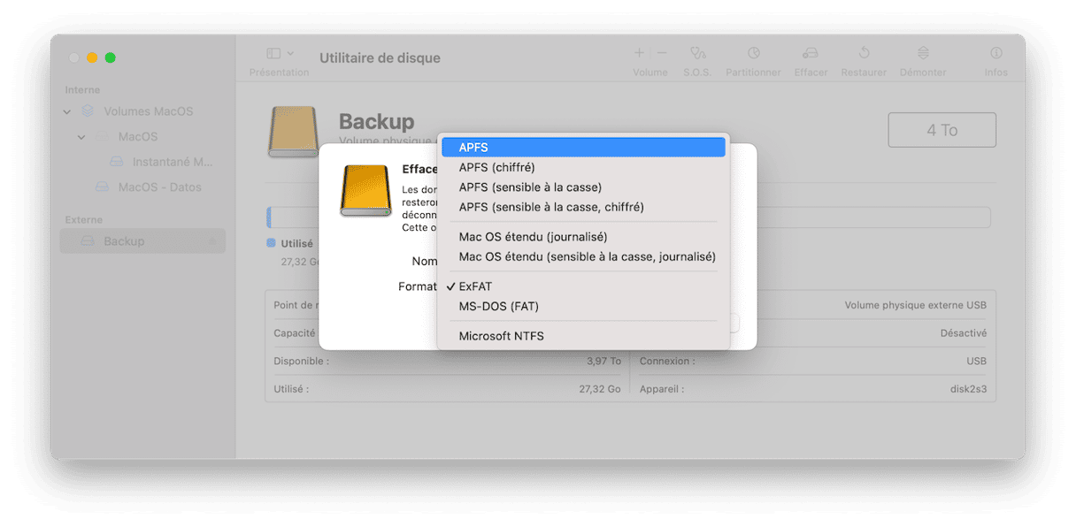1076x526 pixels.
Task: Click the Démonter toolbar icon
Action: point(923,54)
